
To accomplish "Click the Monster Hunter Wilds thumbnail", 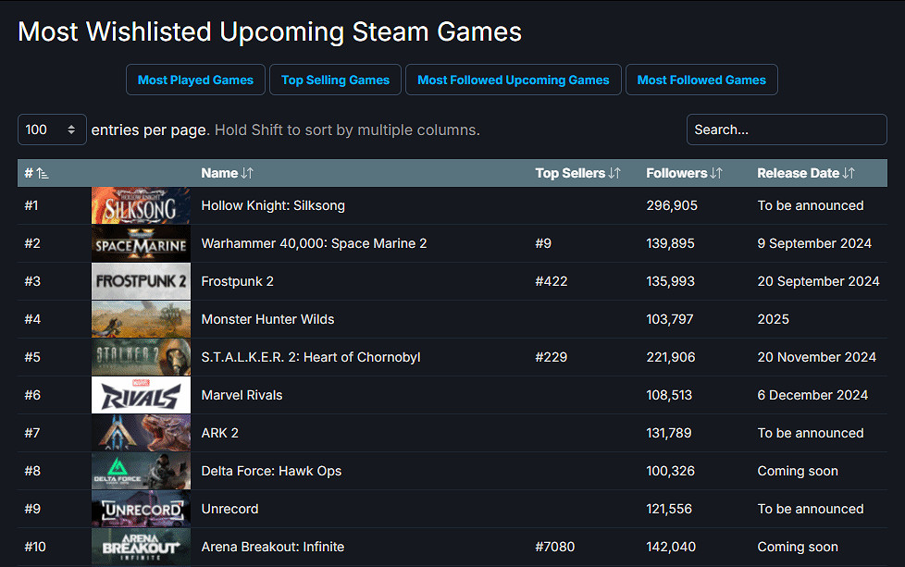I will (140, 318).
